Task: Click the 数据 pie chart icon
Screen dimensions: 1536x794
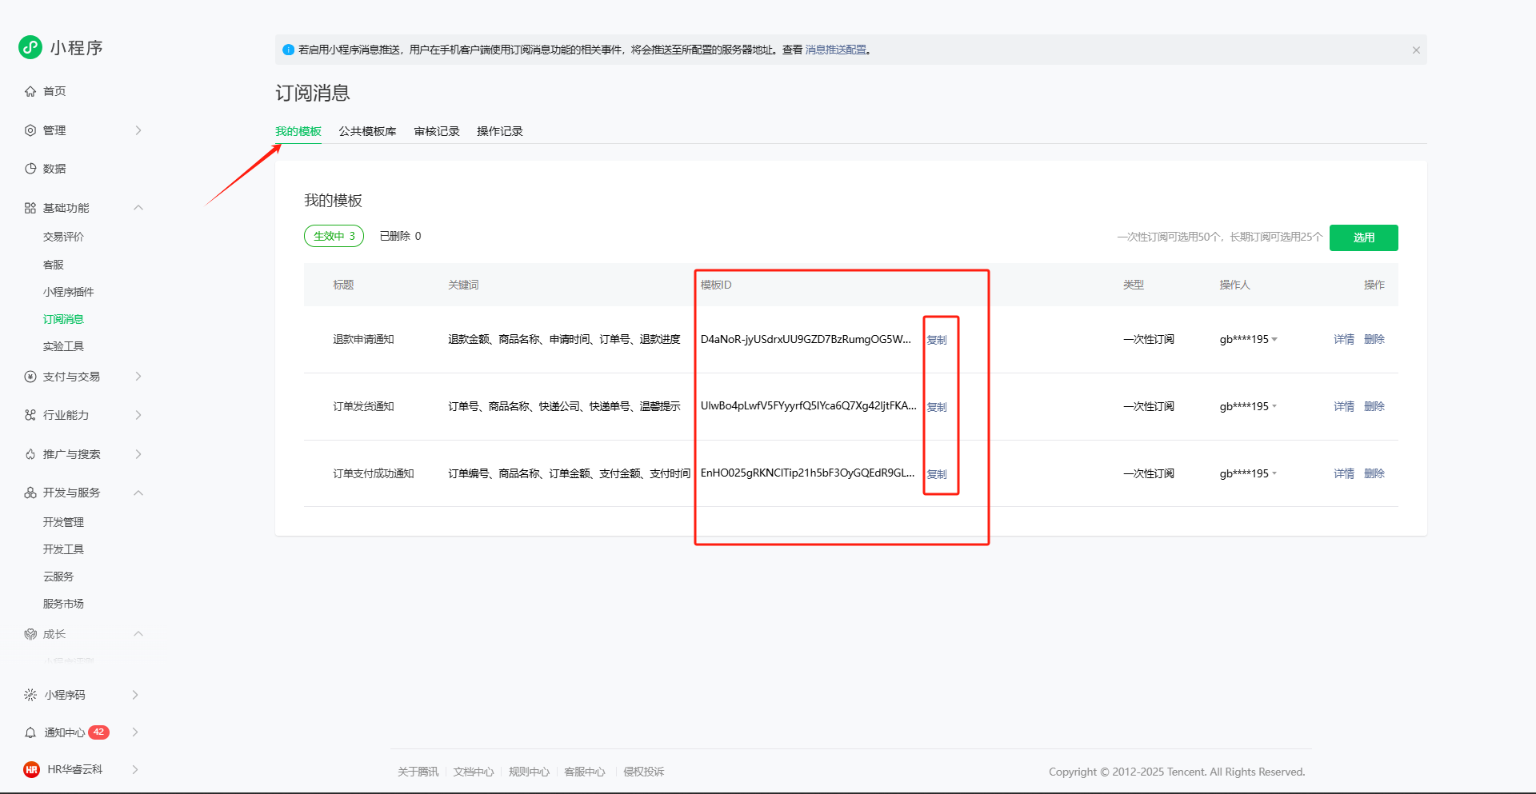Action: [30, 169]
